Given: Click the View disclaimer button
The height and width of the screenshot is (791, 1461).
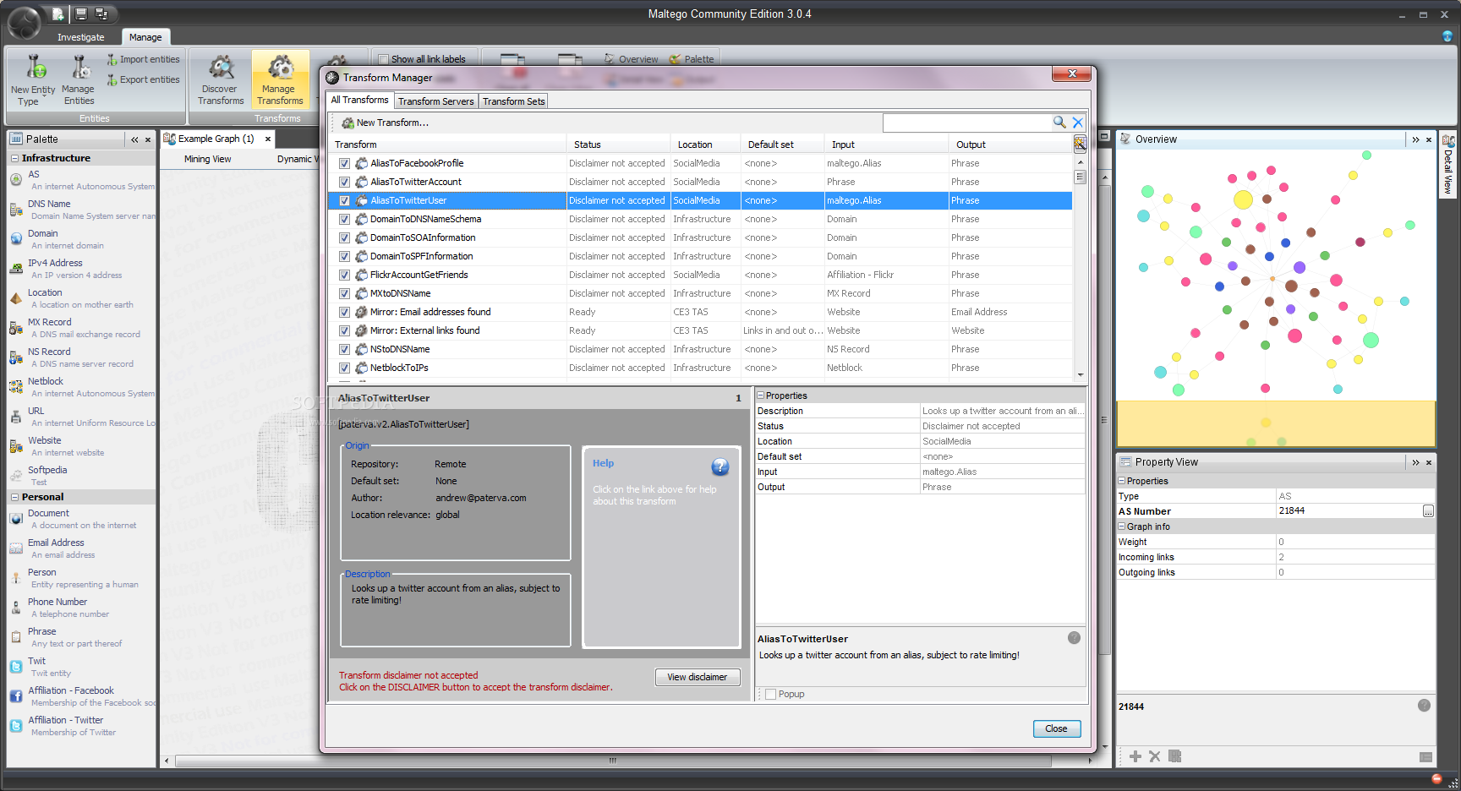Looking at the screenshot, I should (x=698, y=677).
